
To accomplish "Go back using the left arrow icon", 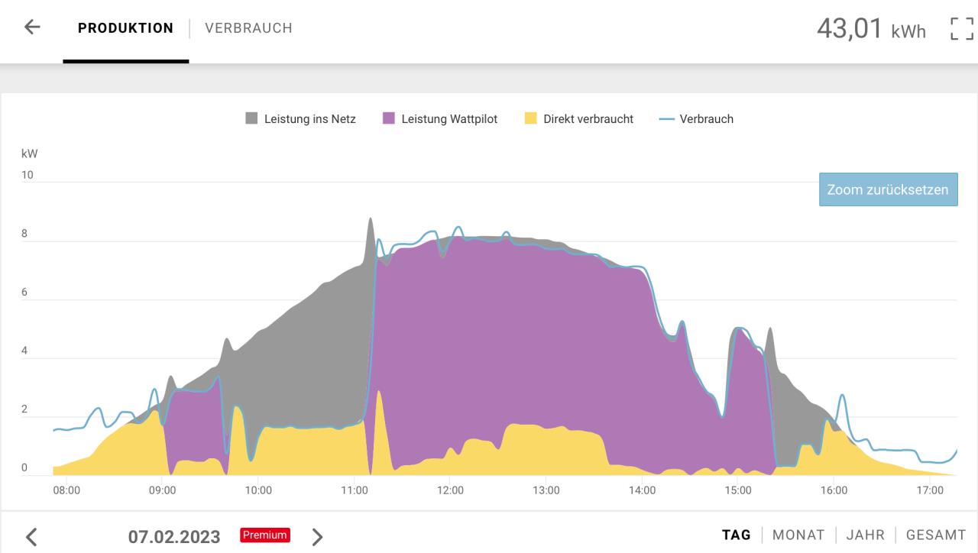I will (31, 27).
